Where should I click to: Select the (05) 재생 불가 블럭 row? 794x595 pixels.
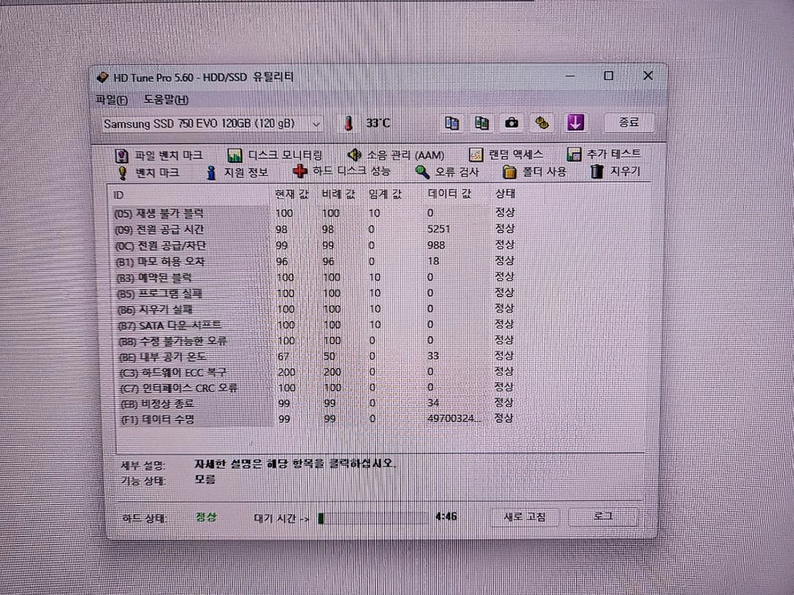tap(314, 213)
